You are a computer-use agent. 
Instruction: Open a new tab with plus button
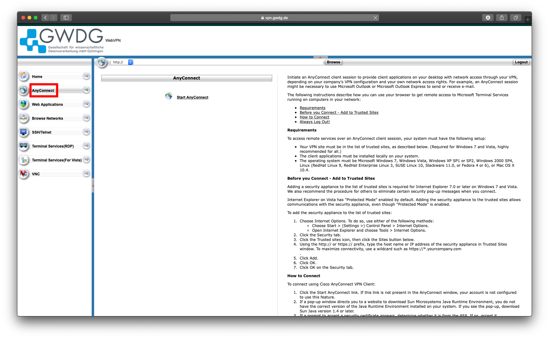528,19
